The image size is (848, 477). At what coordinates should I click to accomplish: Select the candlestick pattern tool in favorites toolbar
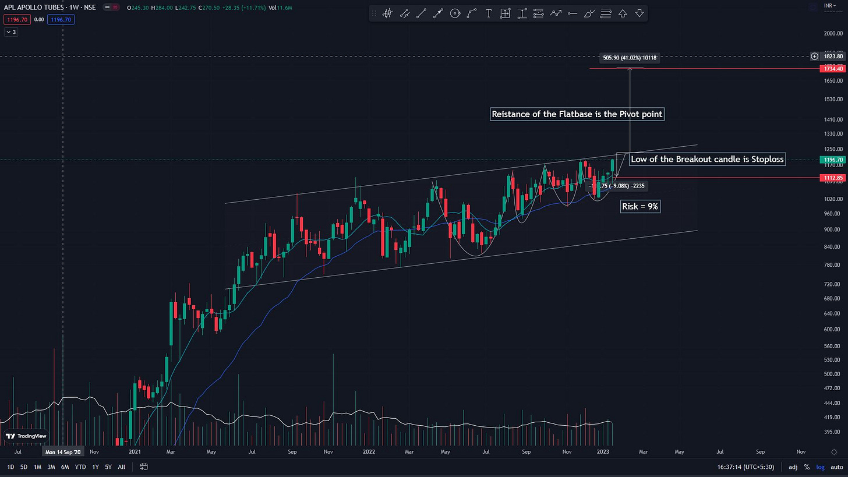[x=387, y=13]
